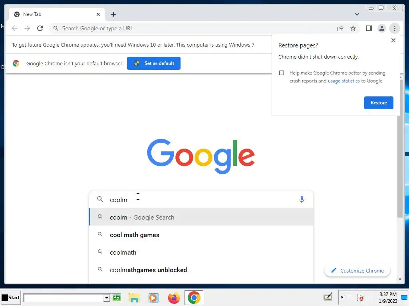
Task: Click the search magnifier in Google search box
Action: coord(100,199)
